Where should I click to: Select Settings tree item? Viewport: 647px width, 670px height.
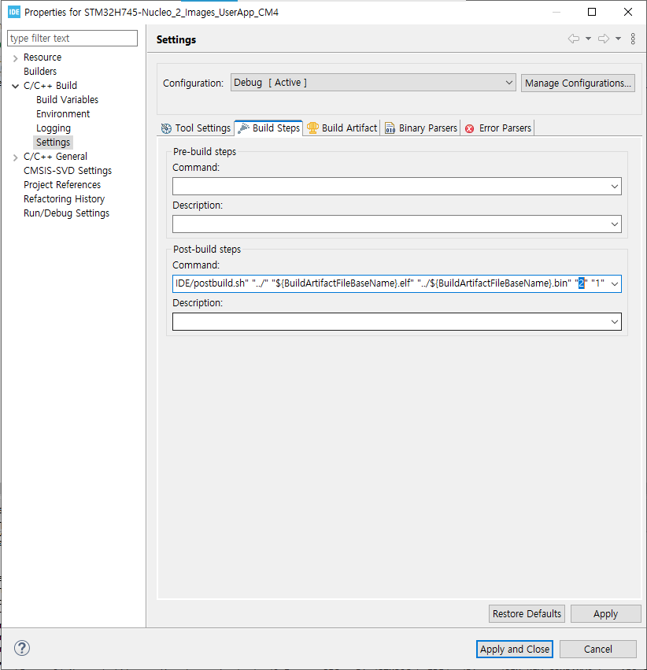click(x=53, y=143)
